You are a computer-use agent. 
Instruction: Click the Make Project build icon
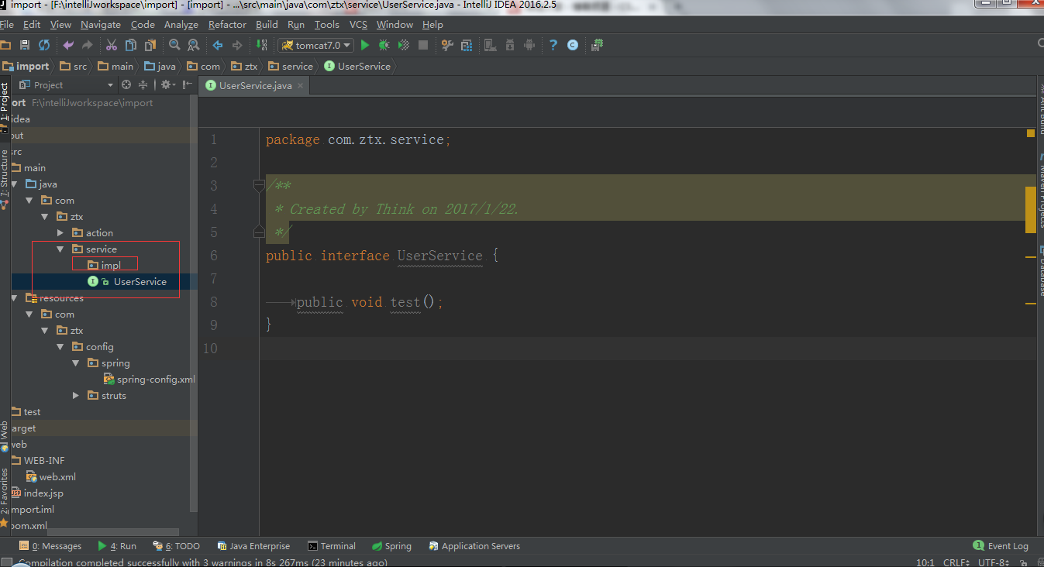click(x=262, y=45)
